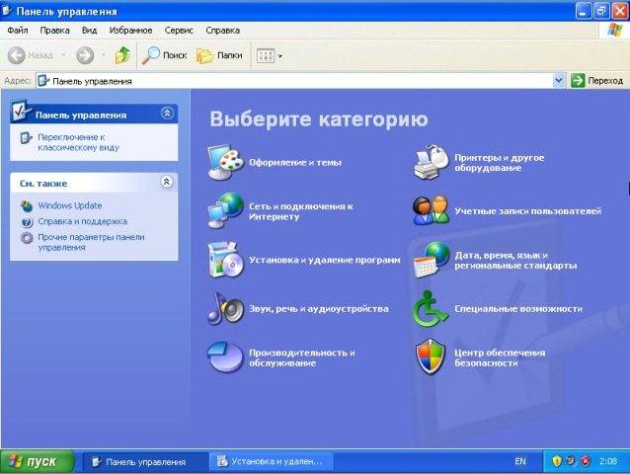The height and width of the screenshot is (474, 630).
Task: Open the Сервис menu
Action: (x=179, y=30)
